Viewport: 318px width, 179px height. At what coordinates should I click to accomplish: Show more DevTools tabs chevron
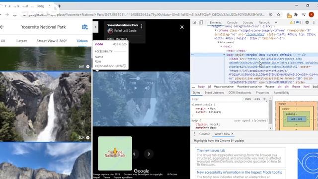(276, 22)
